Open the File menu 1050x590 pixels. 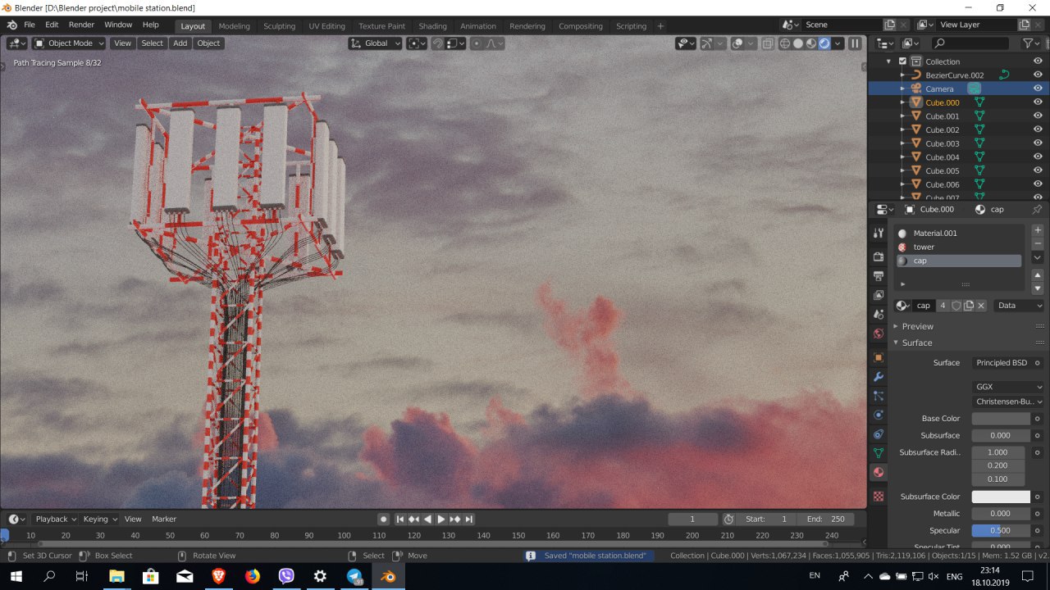tap(30, 25)
